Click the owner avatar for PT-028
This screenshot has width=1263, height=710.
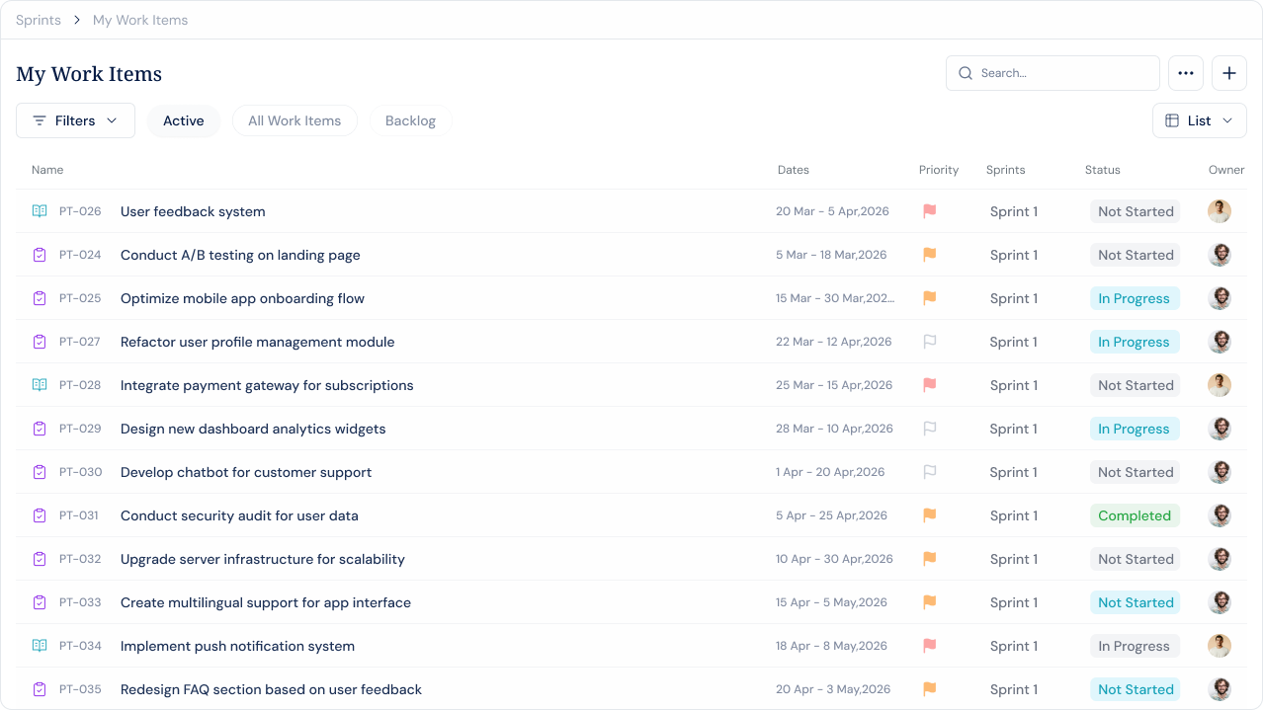(x=1220, y=385)
